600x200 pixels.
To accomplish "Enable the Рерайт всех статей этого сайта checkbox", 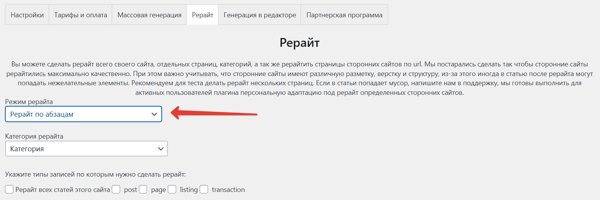I will pyautogui.click(x=10, y=189).
